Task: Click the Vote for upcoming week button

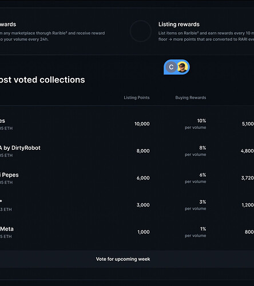Action: 123,259
